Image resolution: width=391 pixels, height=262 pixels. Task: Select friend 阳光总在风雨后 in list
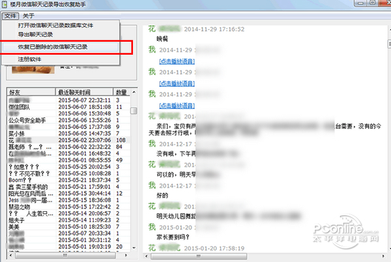(31, 194)
